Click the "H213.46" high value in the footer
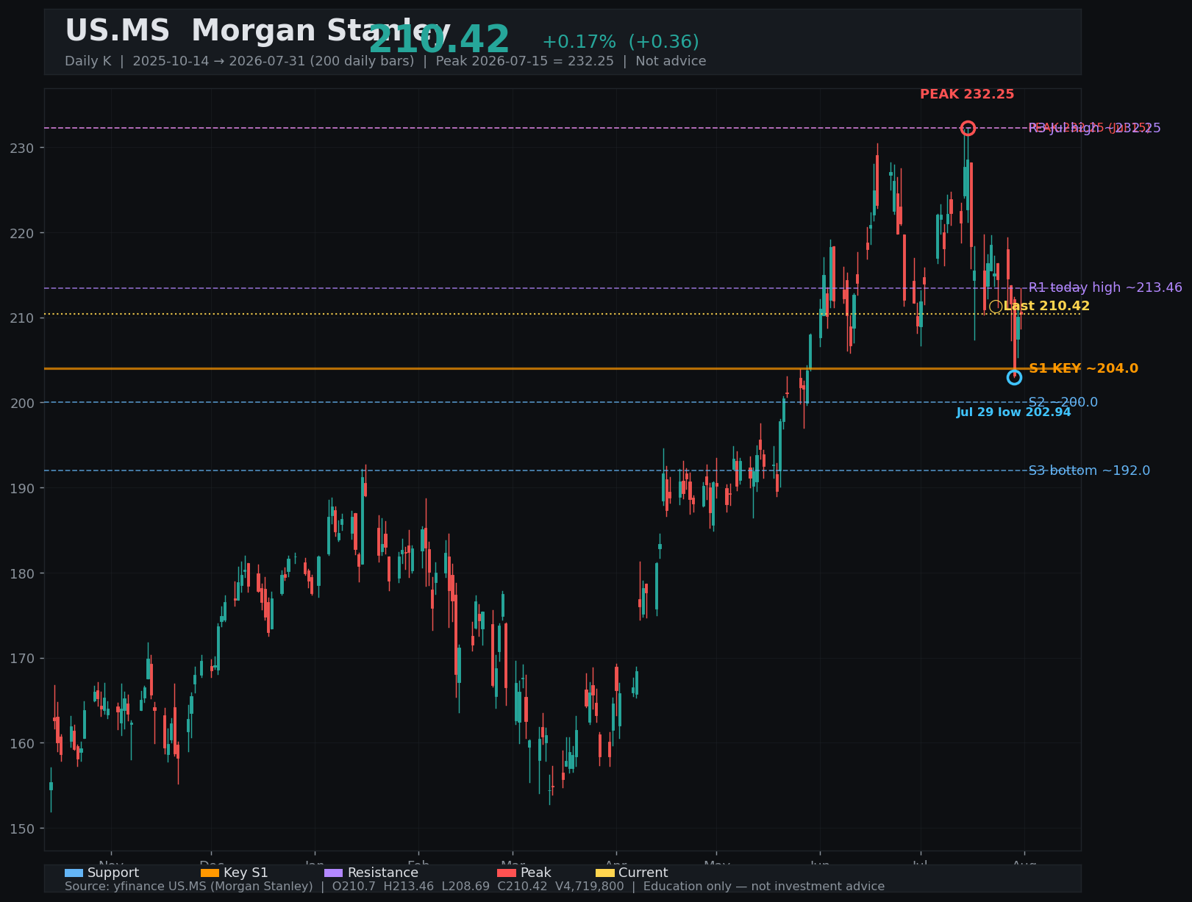Screen dimensions: 1192x902 pyautogui.click(x=410, y=887)
